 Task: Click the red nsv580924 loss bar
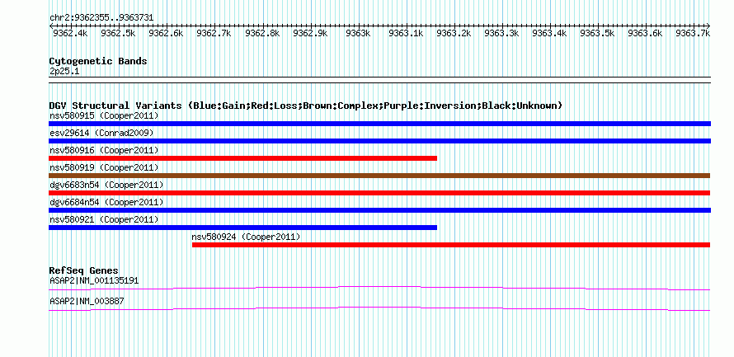(451, 245)
